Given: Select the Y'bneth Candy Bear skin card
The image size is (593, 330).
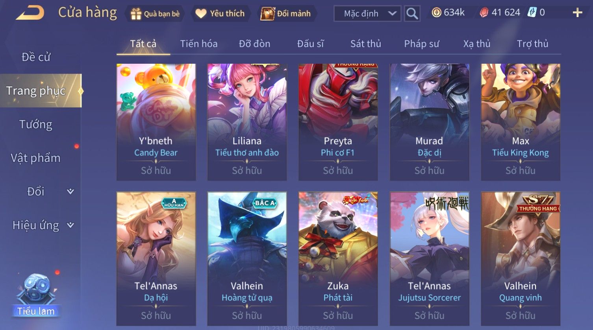Looking at the screenshot, I should [156, 122].
